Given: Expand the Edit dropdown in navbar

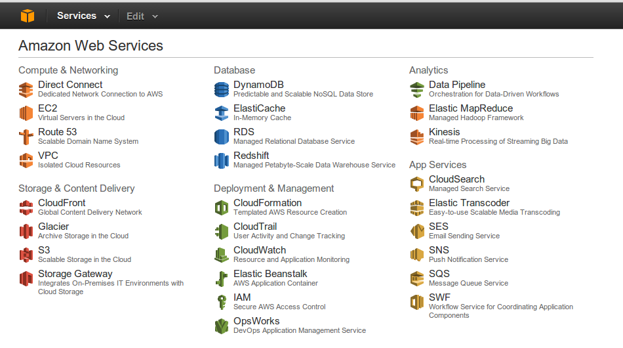Looking at the screenshot, I should click(x=142, y=16).
